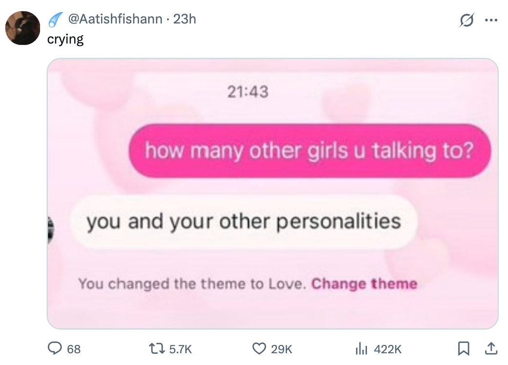Click the share upload arrow icon
Screen dimensions: 508x365
(x=491, y=348)
